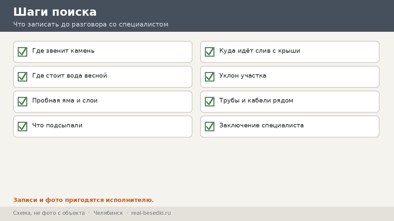Toggle checkbox for Трубы и кабели рядом
The height and width of the screenshot is (221, 394).
[209, 101]
